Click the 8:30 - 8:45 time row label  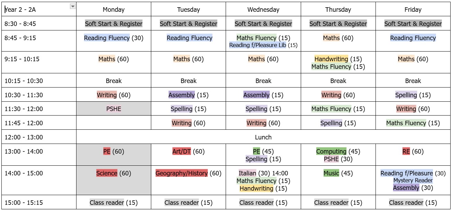(20, 24)
